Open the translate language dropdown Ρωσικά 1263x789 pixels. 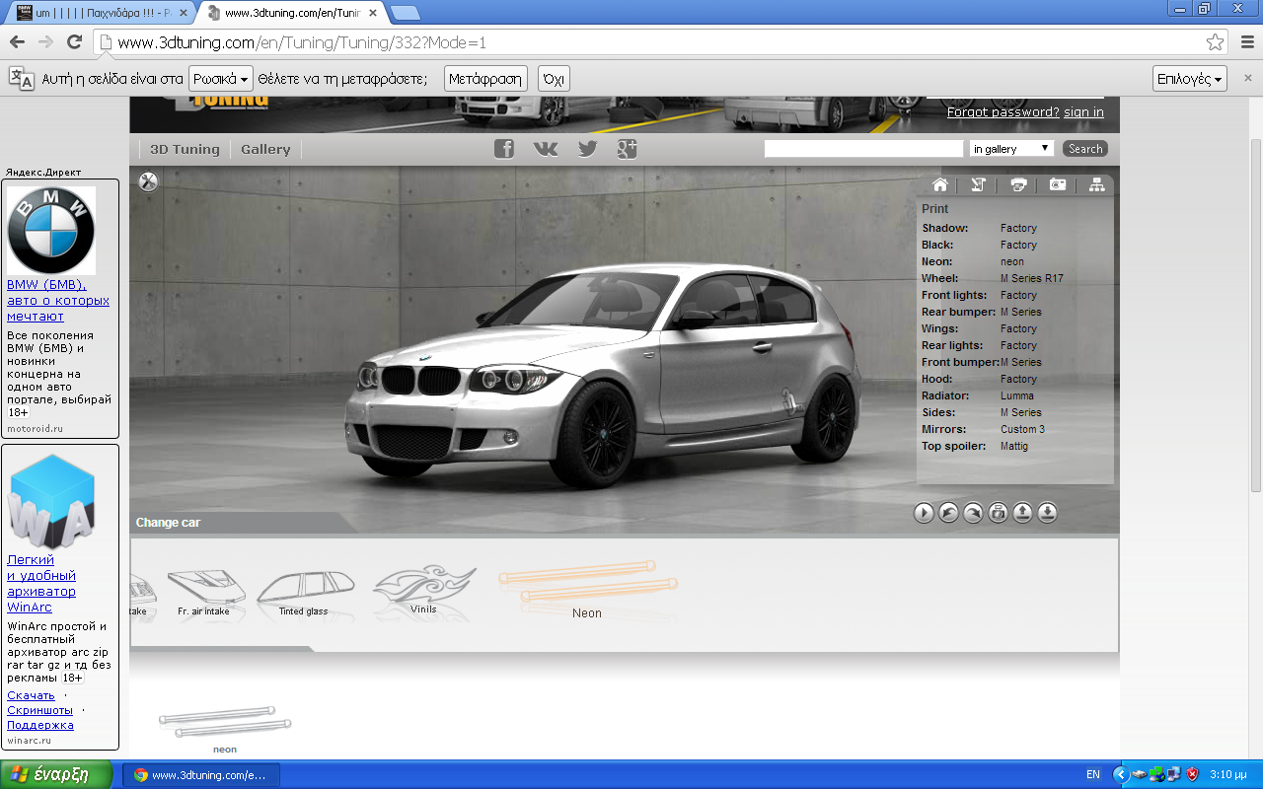click(220, 79)
